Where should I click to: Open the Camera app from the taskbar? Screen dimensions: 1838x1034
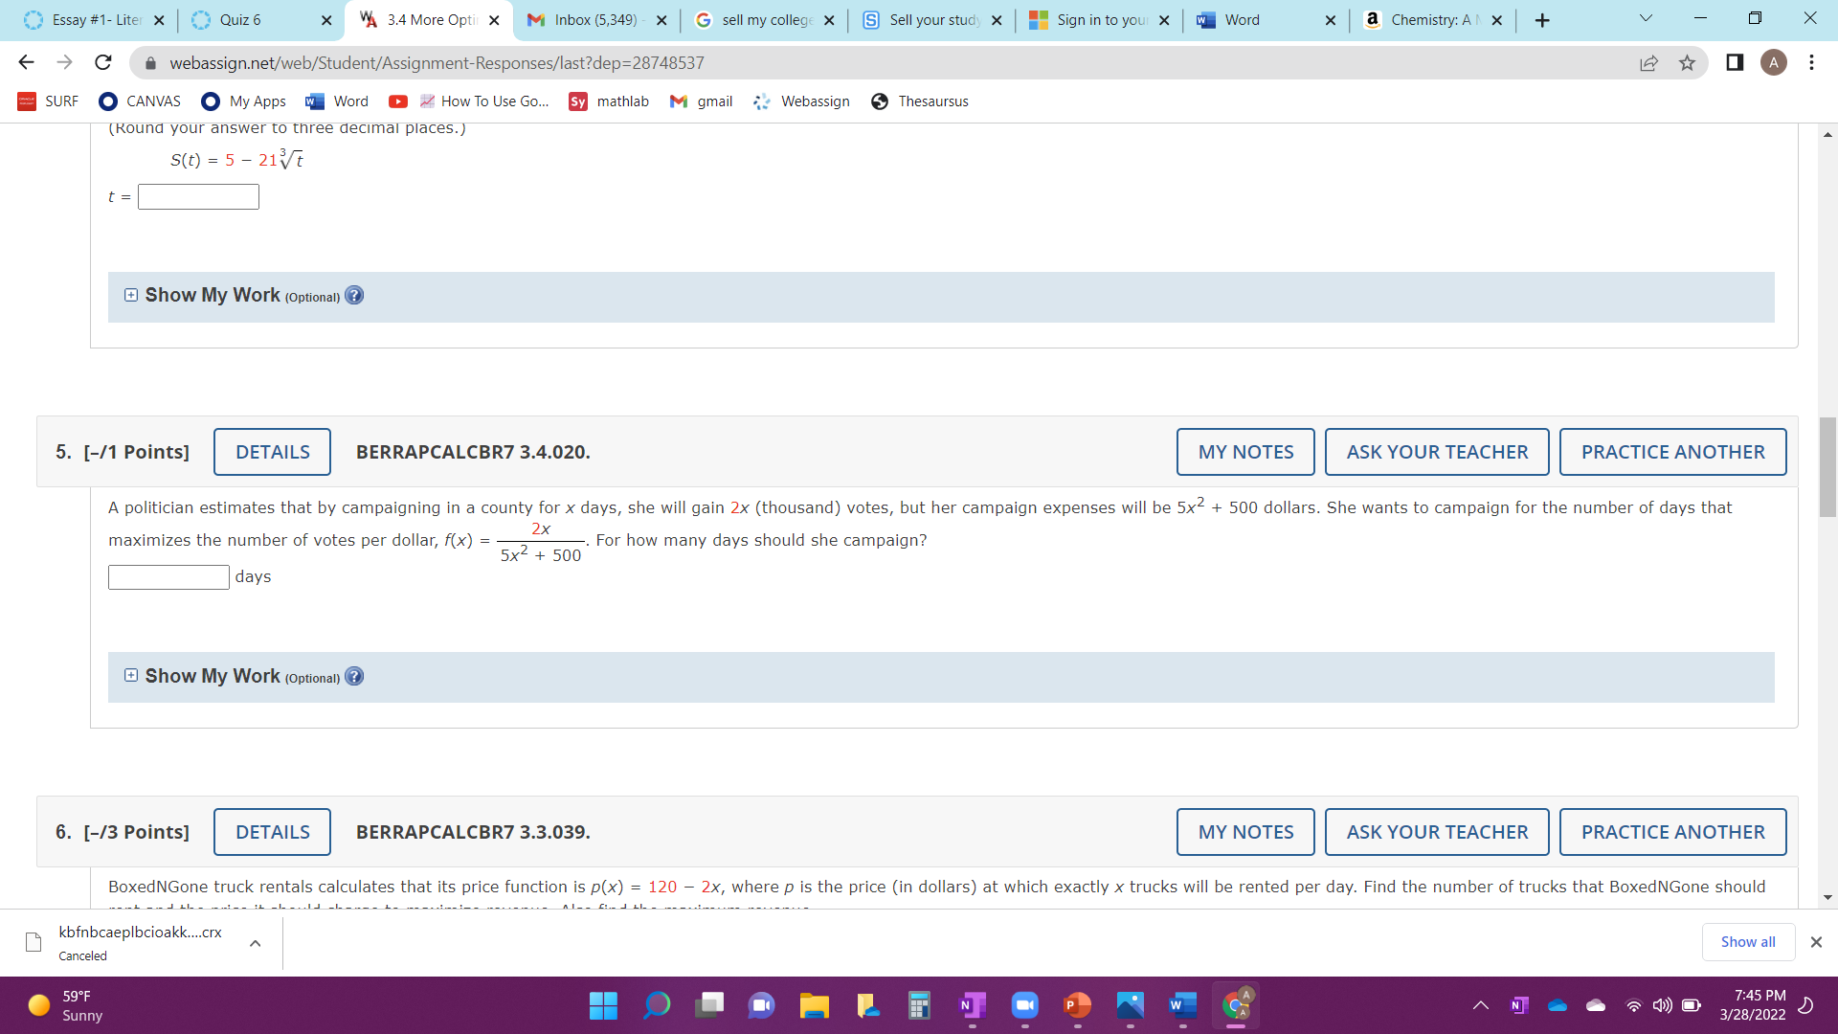click(x=1025, y=1005)
